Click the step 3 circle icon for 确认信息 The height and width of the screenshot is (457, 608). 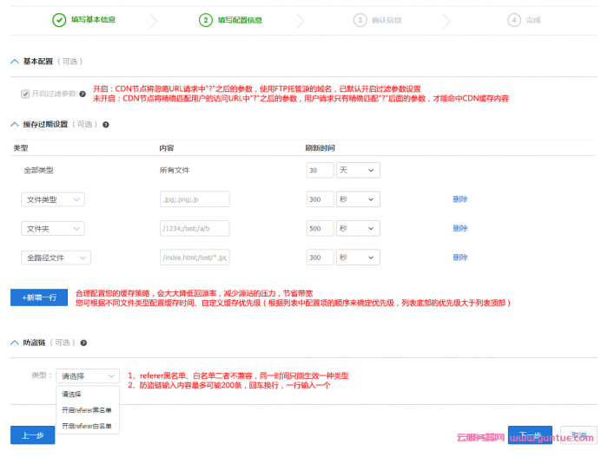pyautogui.click(x=359, y=19)
